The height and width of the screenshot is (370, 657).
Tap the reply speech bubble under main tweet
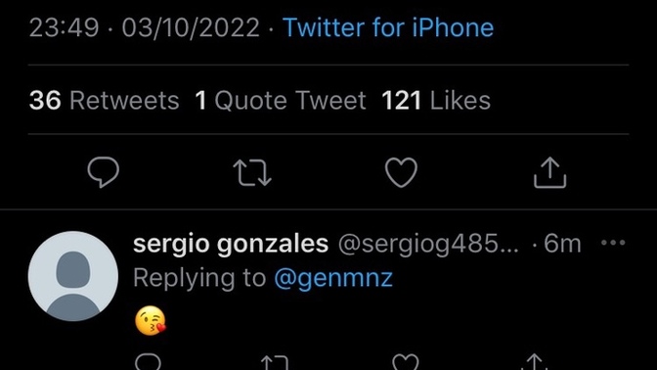(x=103, y=172)
